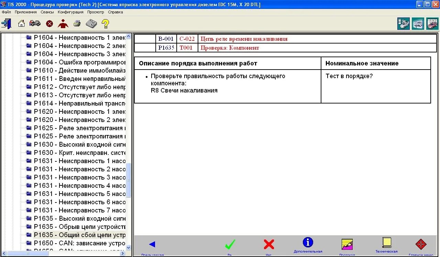Open the Приложения menu
The image size is (440, 257).
coord(25,12)
